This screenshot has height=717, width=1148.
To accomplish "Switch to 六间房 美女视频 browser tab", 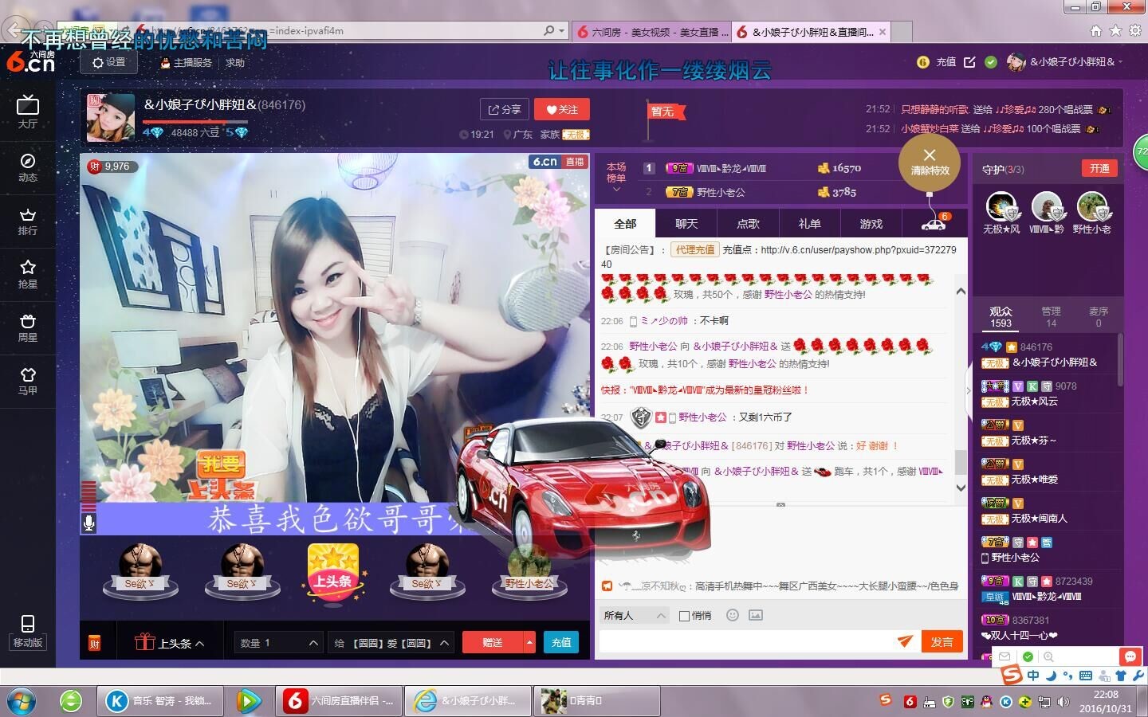I will 652,32.
